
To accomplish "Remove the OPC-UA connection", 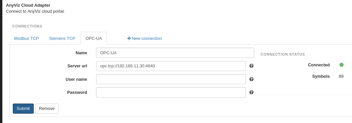I will point(47,109).
